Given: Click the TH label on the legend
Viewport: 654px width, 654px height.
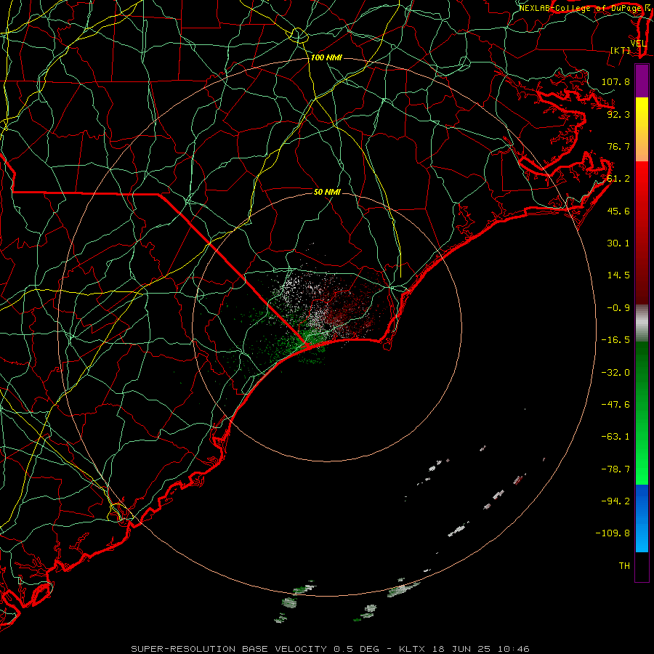Looking at the screenshot, I should (624, 566).
